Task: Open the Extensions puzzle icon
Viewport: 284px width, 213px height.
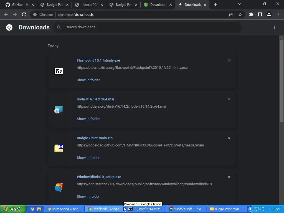Action: (251, 14)
